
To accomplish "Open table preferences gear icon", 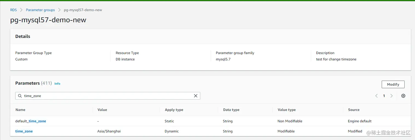I will point(403,96).
